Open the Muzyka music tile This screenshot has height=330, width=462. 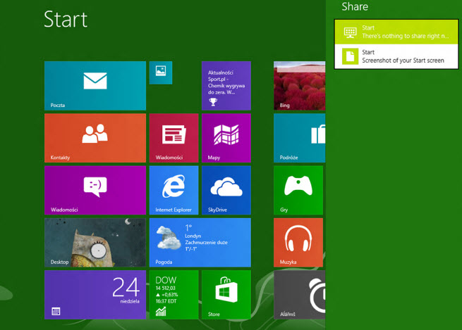[x=298, y=243]
